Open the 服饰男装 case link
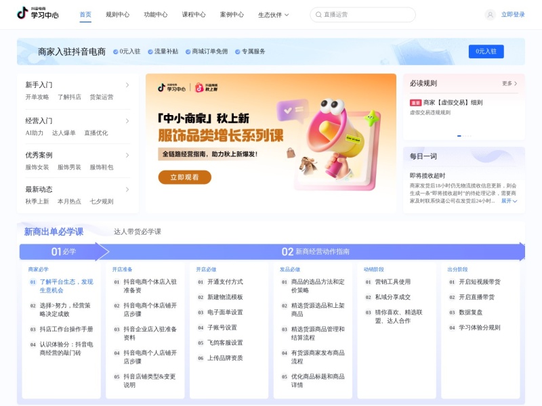 click(69, 167)
